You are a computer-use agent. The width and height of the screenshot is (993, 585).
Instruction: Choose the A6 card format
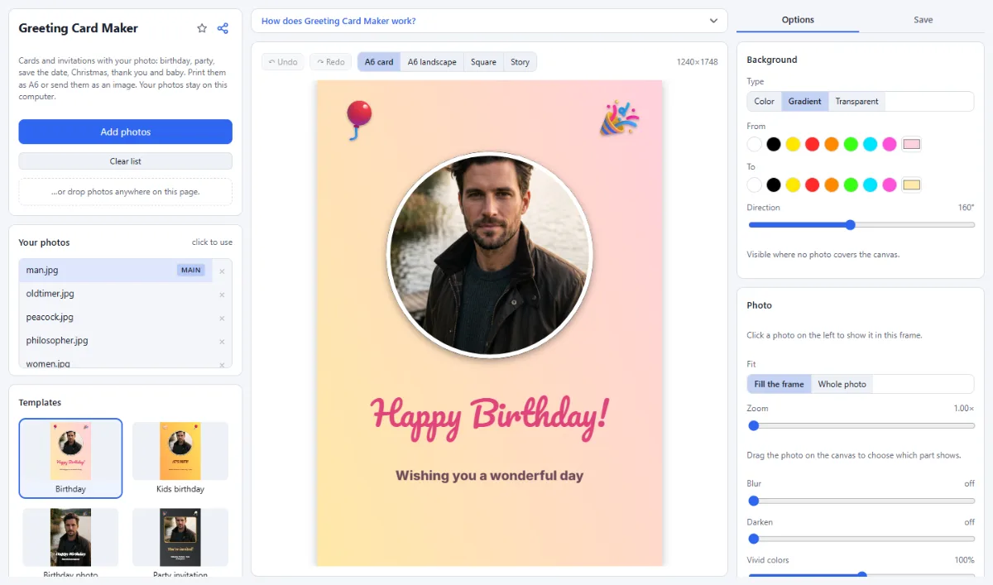[x=379, y=62]
